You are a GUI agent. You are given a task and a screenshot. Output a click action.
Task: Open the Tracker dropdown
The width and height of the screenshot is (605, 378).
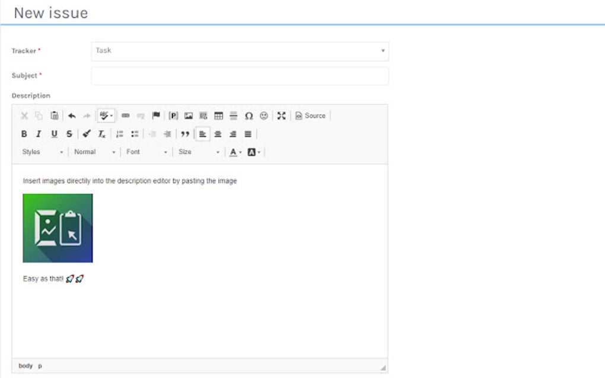239,51
